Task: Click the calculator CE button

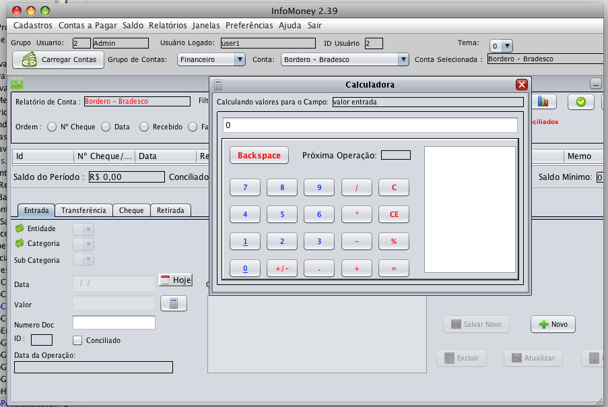Action: coord(394,214)
